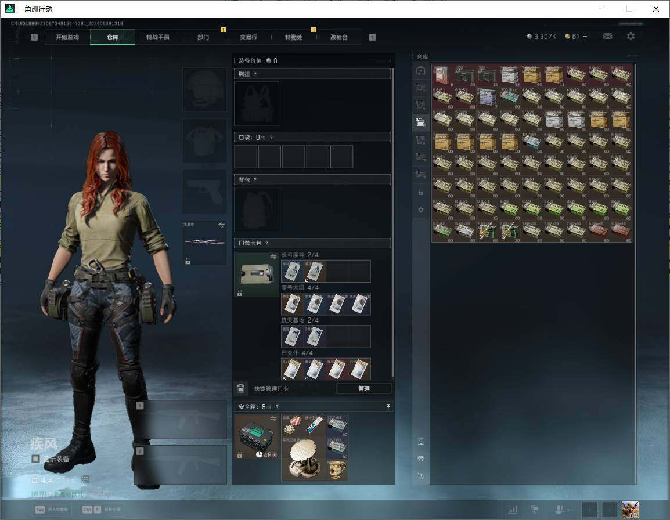The height and width of the screenshot is (520, 670).
Task: Click the empty chest rig slot
Action: click(257, 103)
